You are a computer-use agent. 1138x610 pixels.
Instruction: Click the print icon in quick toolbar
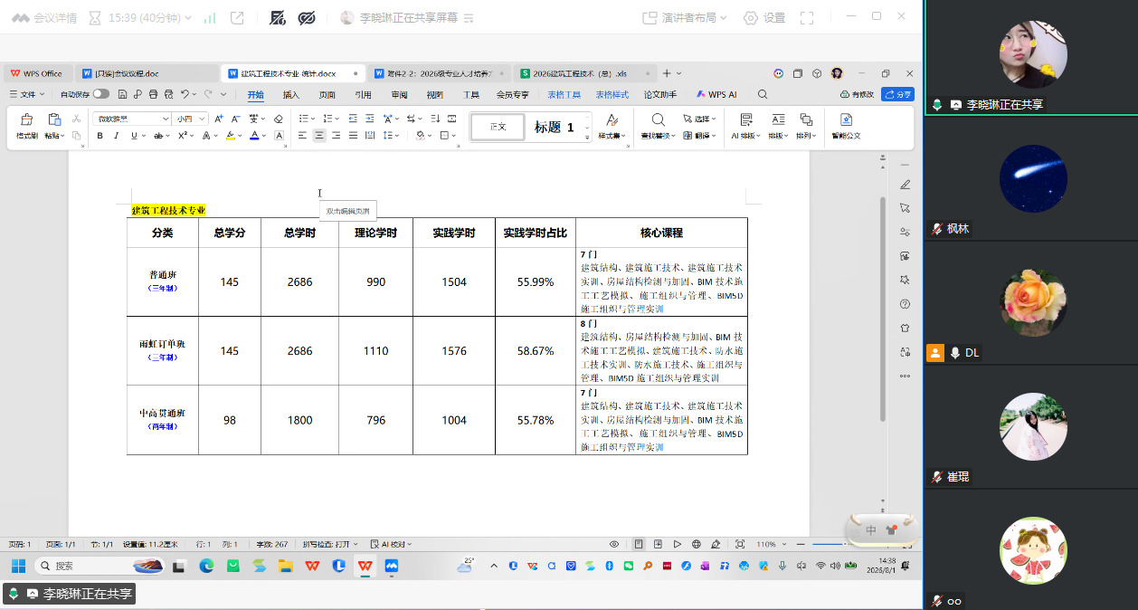pos(153,94)
